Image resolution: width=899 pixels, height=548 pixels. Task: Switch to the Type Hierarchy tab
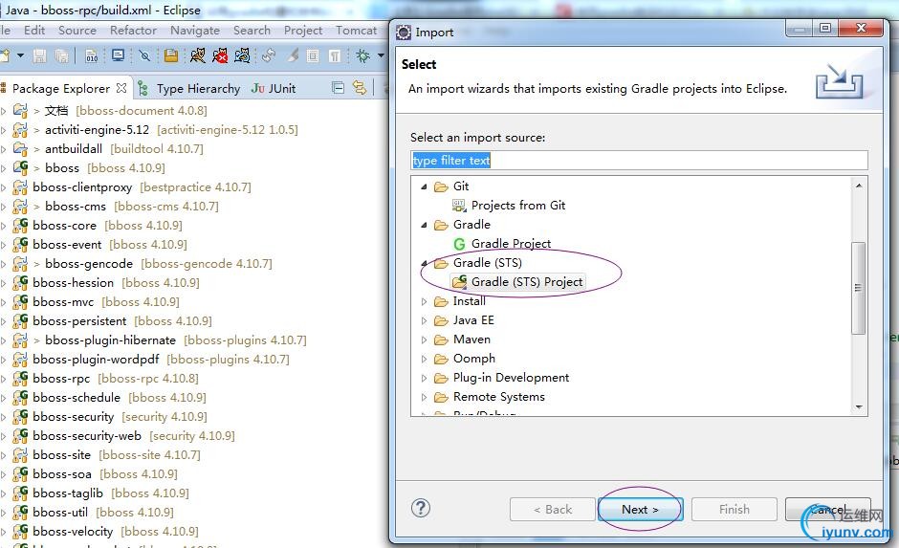pos(198,88)
